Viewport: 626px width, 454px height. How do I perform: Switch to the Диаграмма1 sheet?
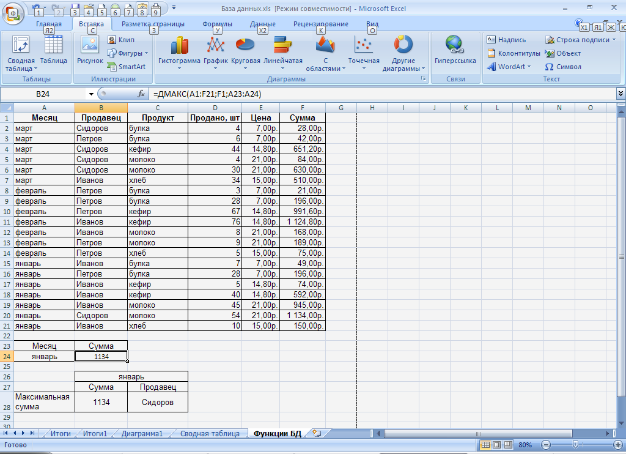(x=142, y=434)
